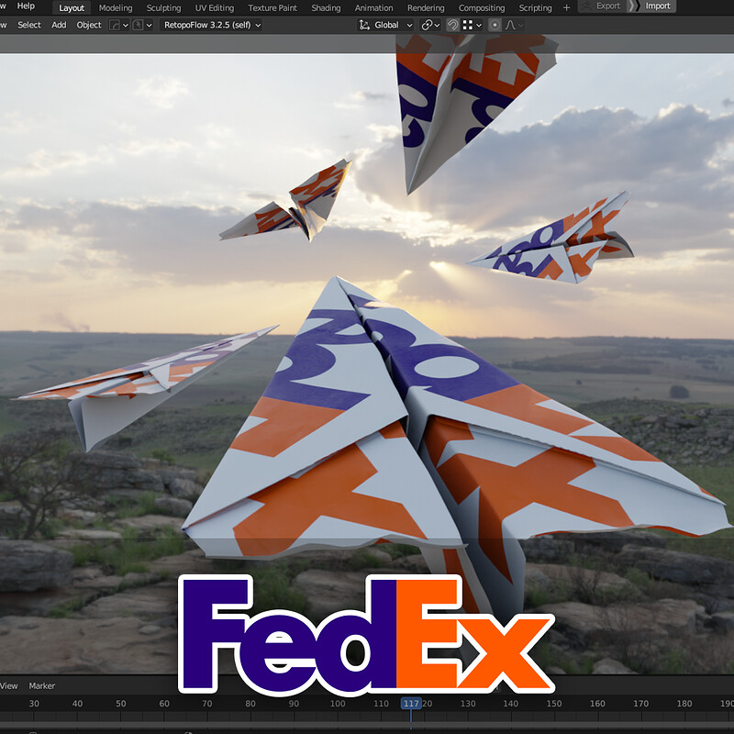Screen dimensions: 734x734
Task: Open the Animation workspace tab
Action: (373, 8)
